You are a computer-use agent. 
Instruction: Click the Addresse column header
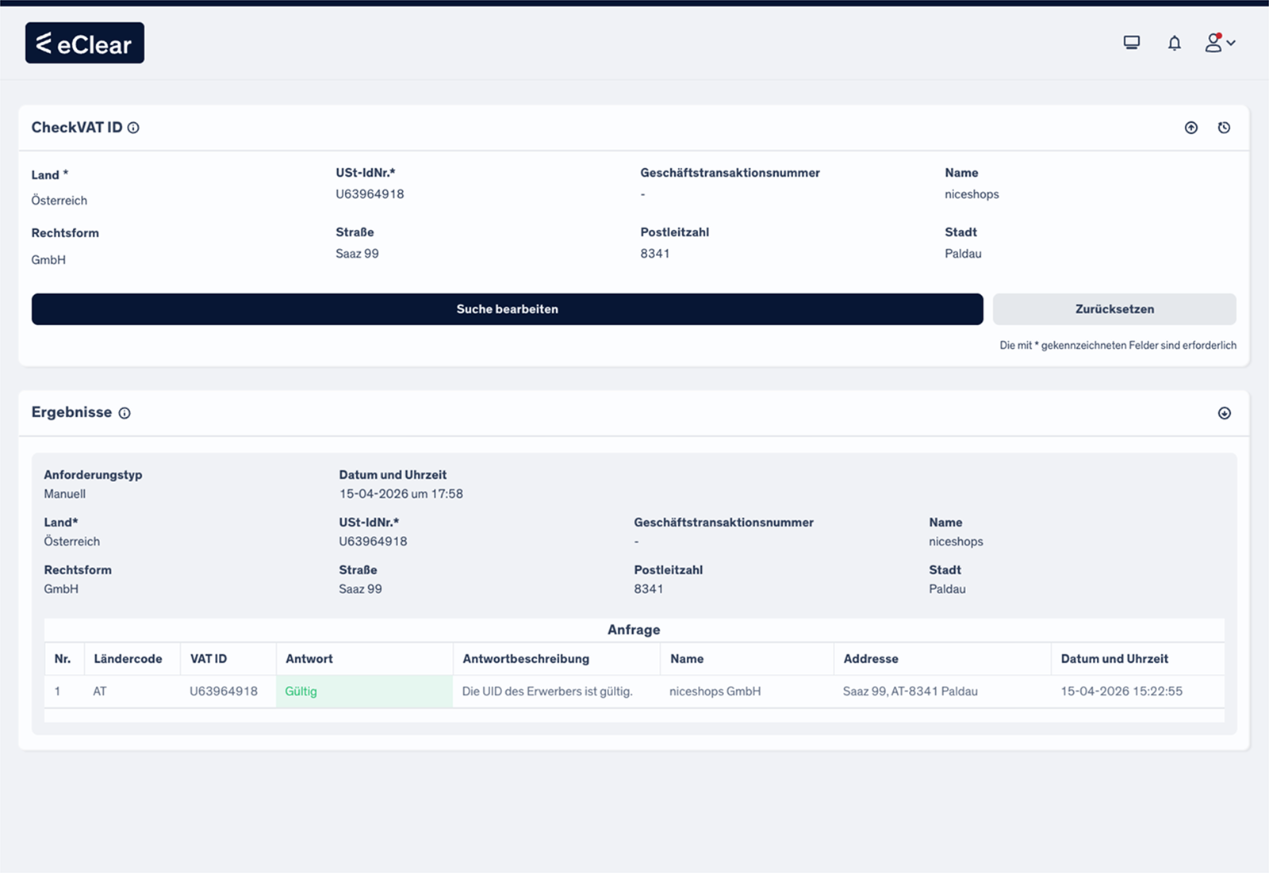pos(871,659)
